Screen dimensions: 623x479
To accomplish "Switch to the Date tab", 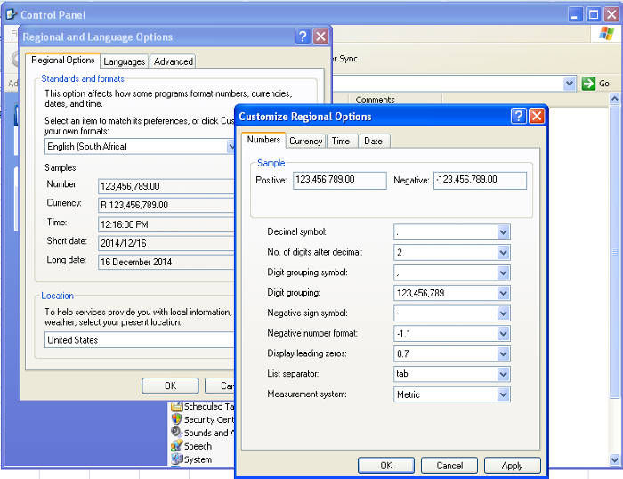I will pos(373,141).
